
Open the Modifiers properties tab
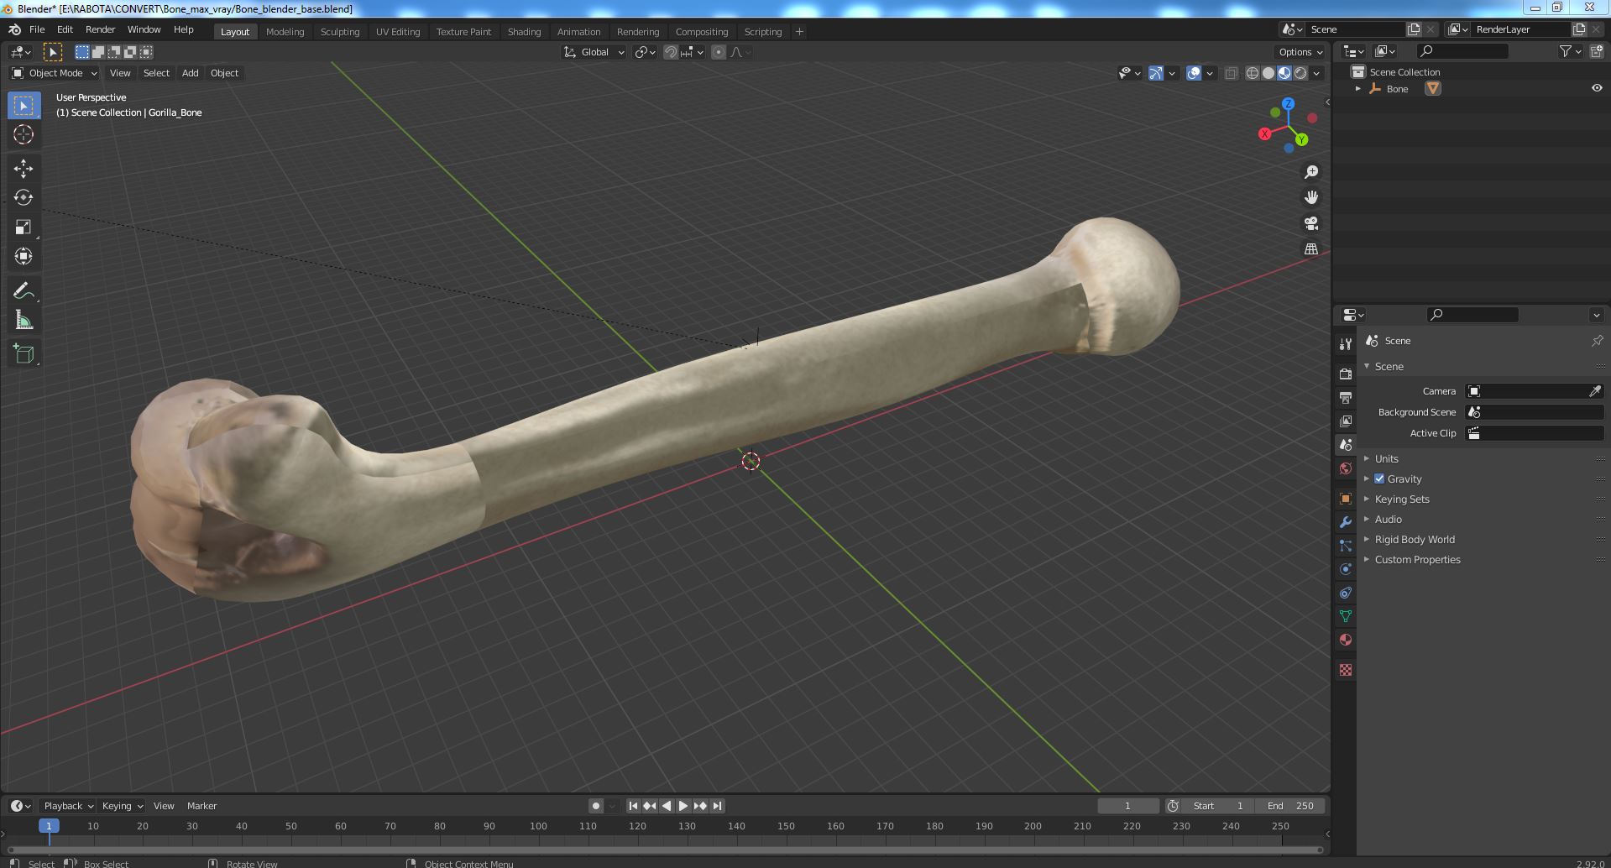pyautogui.click(x=1346, y=522)
